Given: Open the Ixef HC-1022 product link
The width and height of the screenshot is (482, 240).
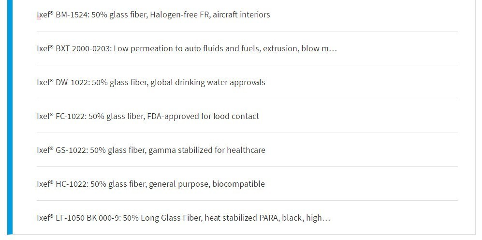Looking at the screenshot, I should point(151,184).
